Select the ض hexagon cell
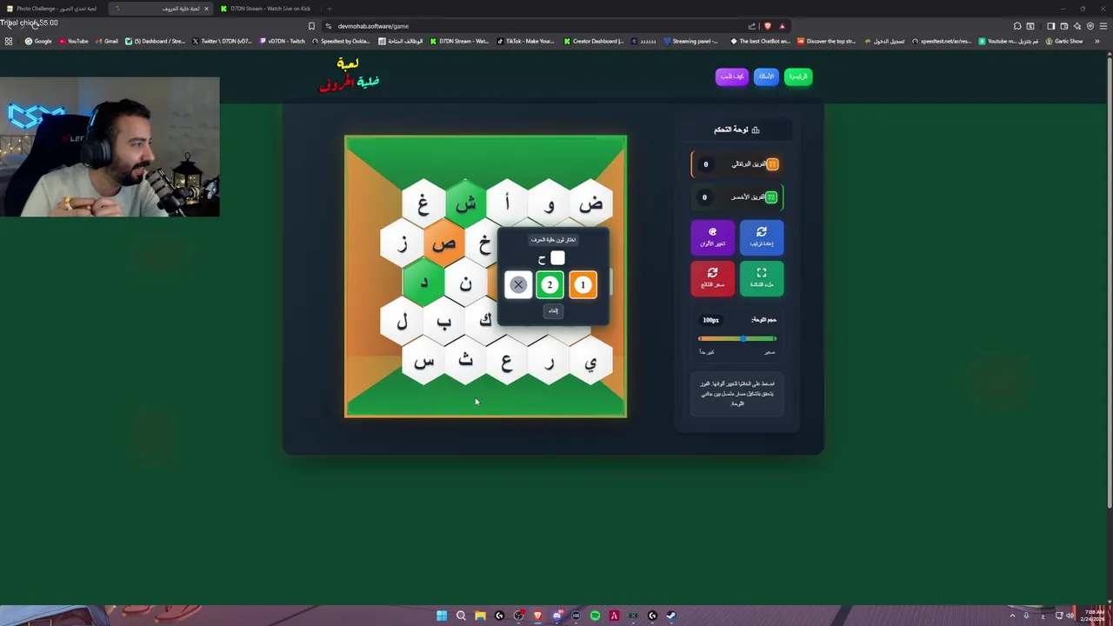The height and width of the screenshot is (626, 1113). (590, 204)
